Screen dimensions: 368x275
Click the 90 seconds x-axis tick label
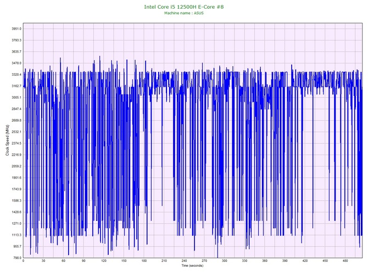point(83,261)
